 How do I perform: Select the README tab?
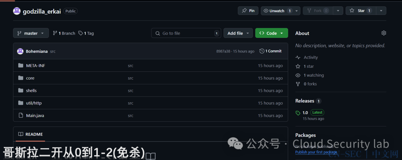point(30,134)
